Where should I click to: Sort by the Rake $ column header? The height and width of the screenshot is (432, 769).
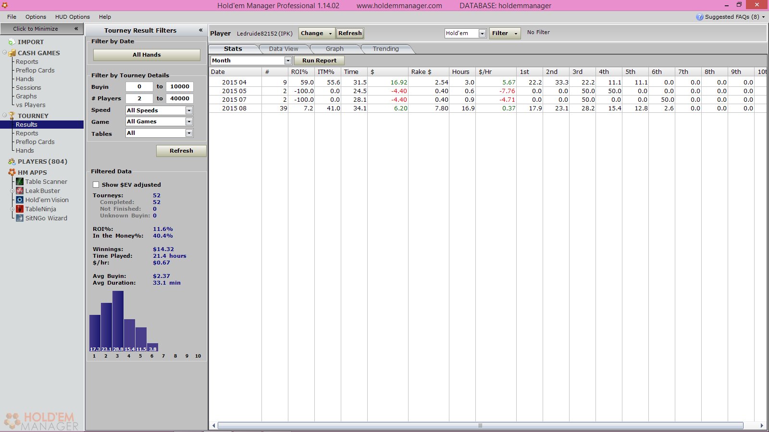[429, 72]
